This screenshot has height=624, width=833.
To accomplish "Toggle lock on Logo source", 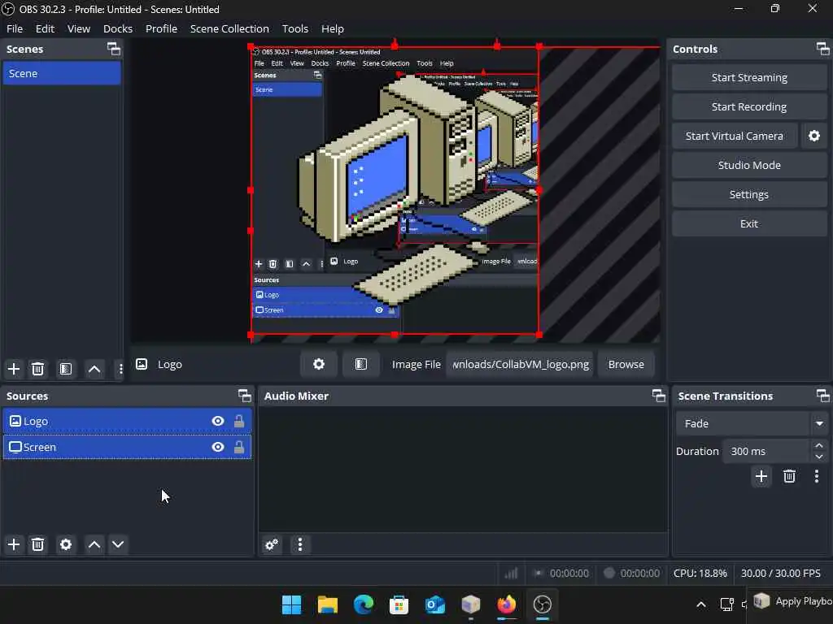I will tap(239, 421).
